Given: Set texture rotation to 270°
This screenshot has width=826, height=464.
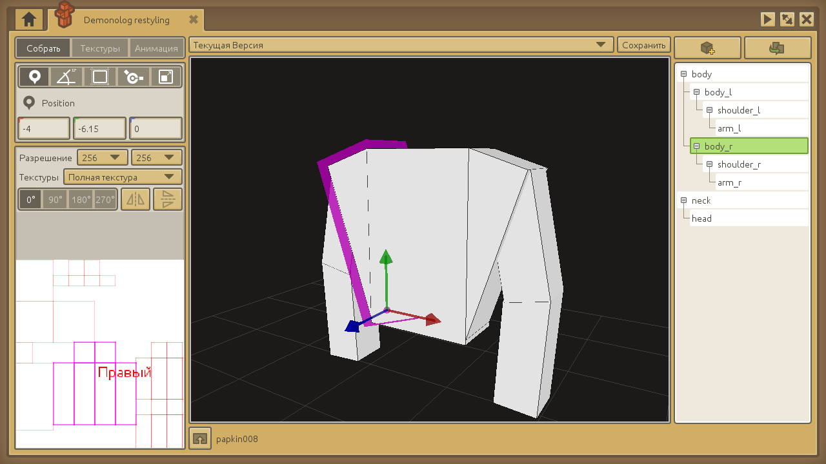Looking at the screenshot, I should (x=105, y=200).
